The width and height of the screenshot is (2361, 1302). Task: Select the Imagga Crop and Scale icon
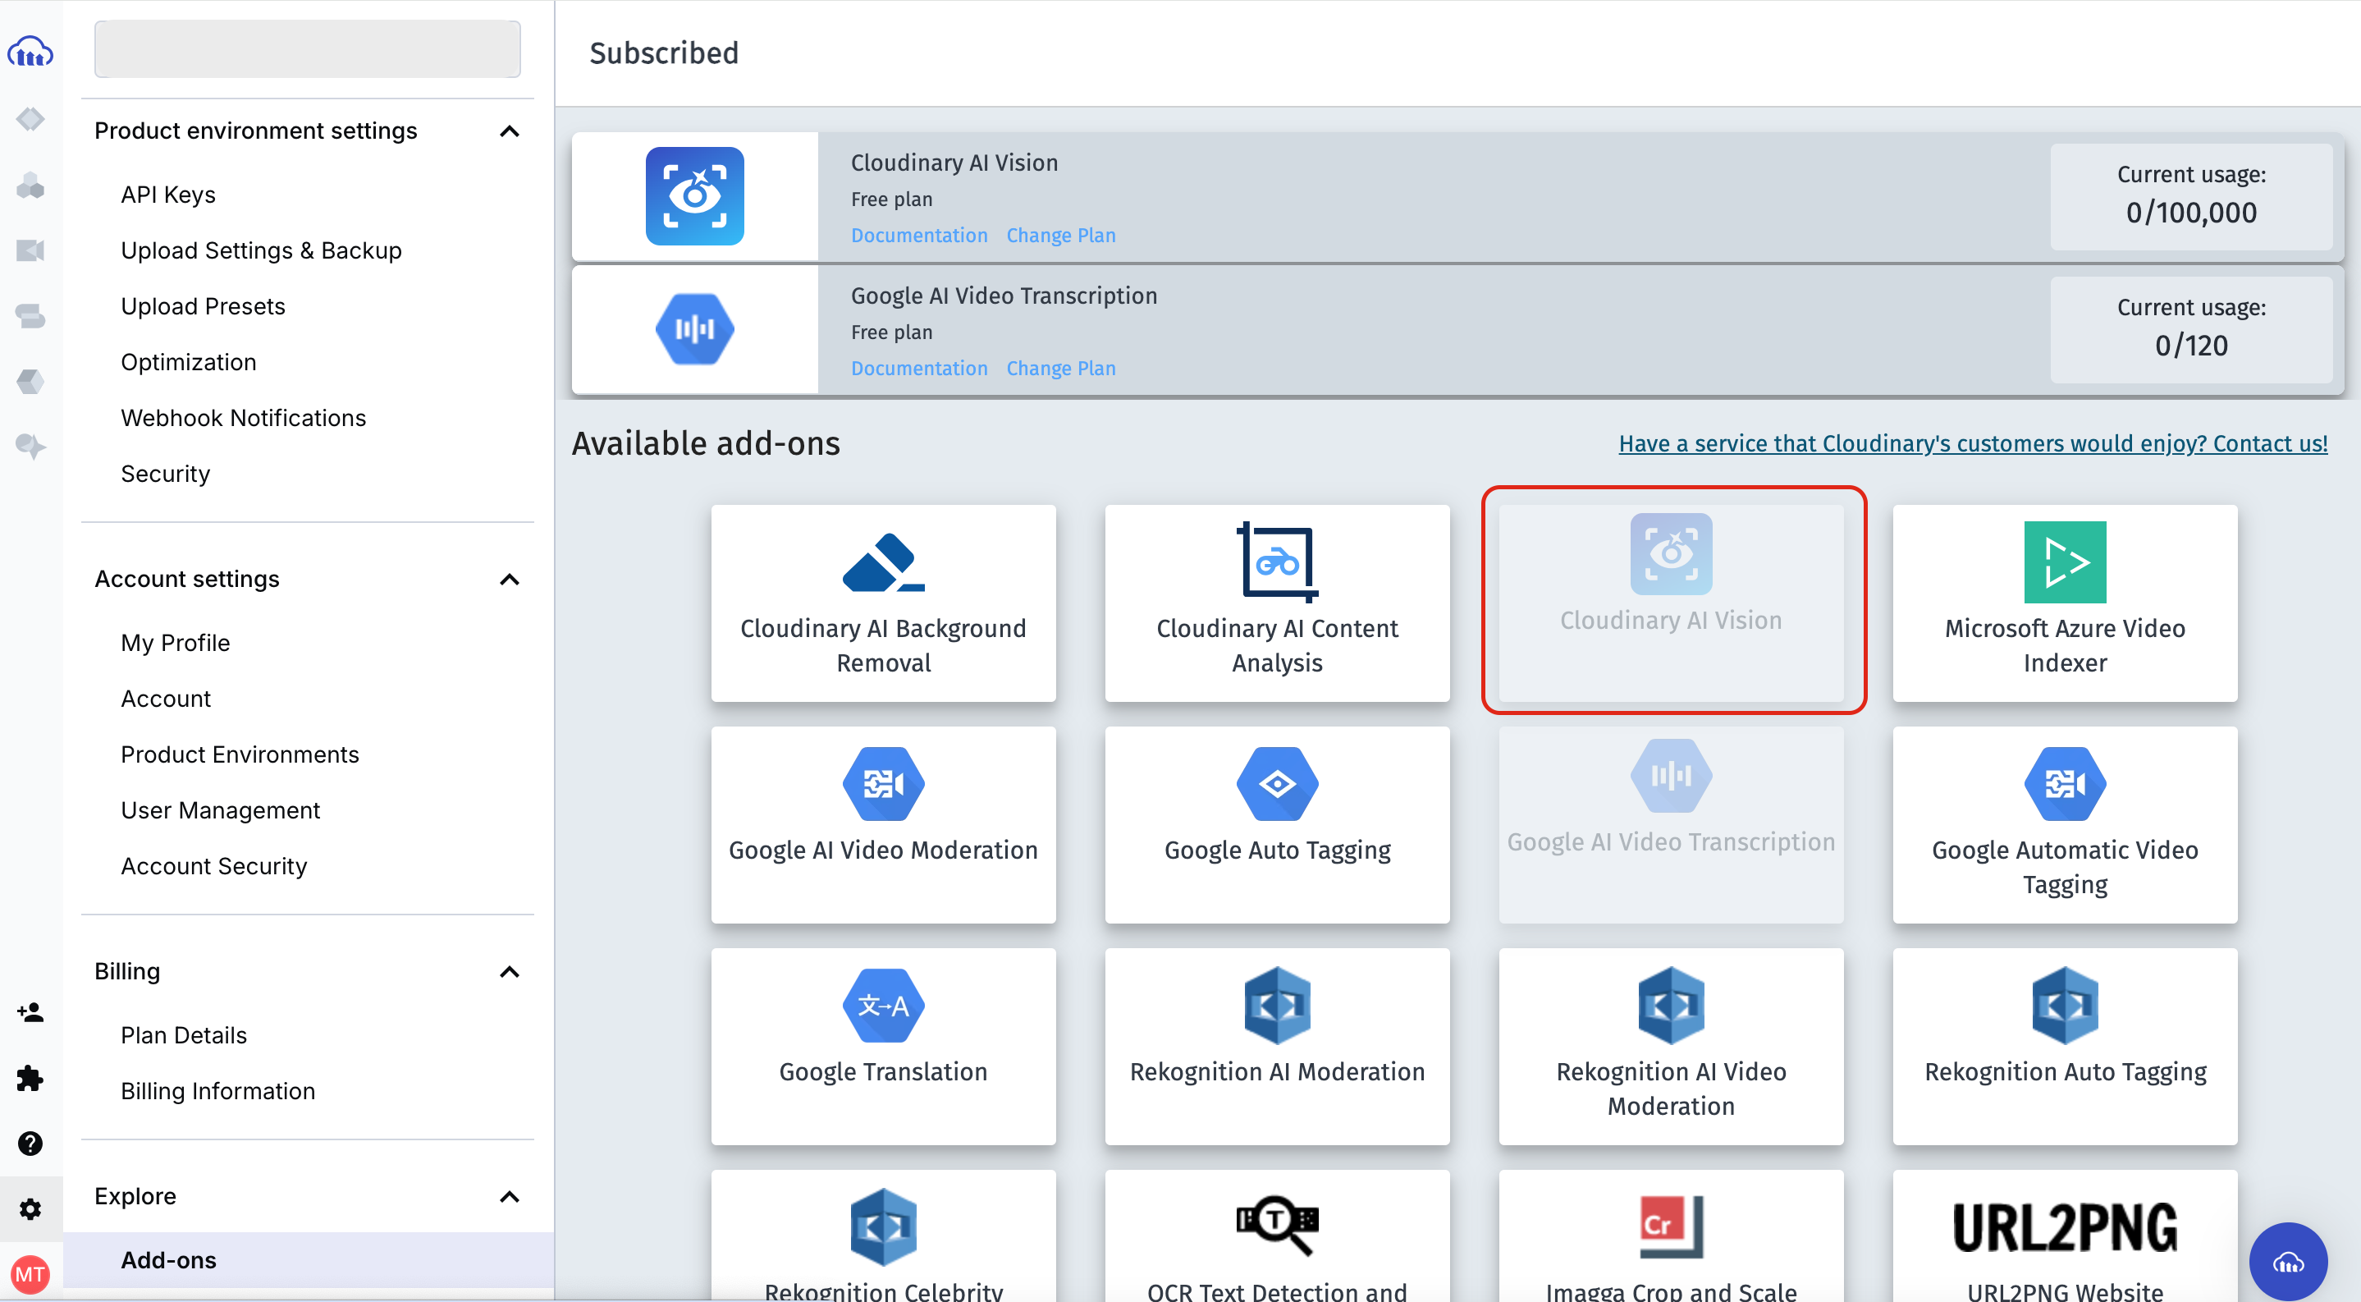(1671, 1226)
